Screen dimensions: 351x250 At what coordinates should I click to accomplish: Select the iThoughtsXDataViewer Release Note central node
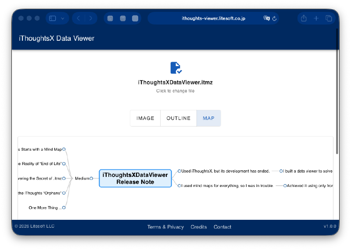coord(135,178)
